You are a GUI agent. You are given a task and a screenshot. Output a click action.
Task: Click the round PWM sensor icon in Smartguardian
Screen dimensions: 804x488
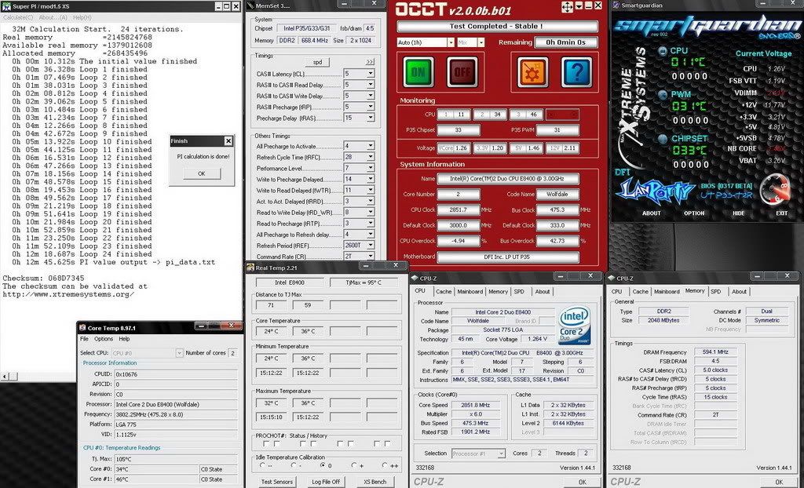tap(663, 95)
